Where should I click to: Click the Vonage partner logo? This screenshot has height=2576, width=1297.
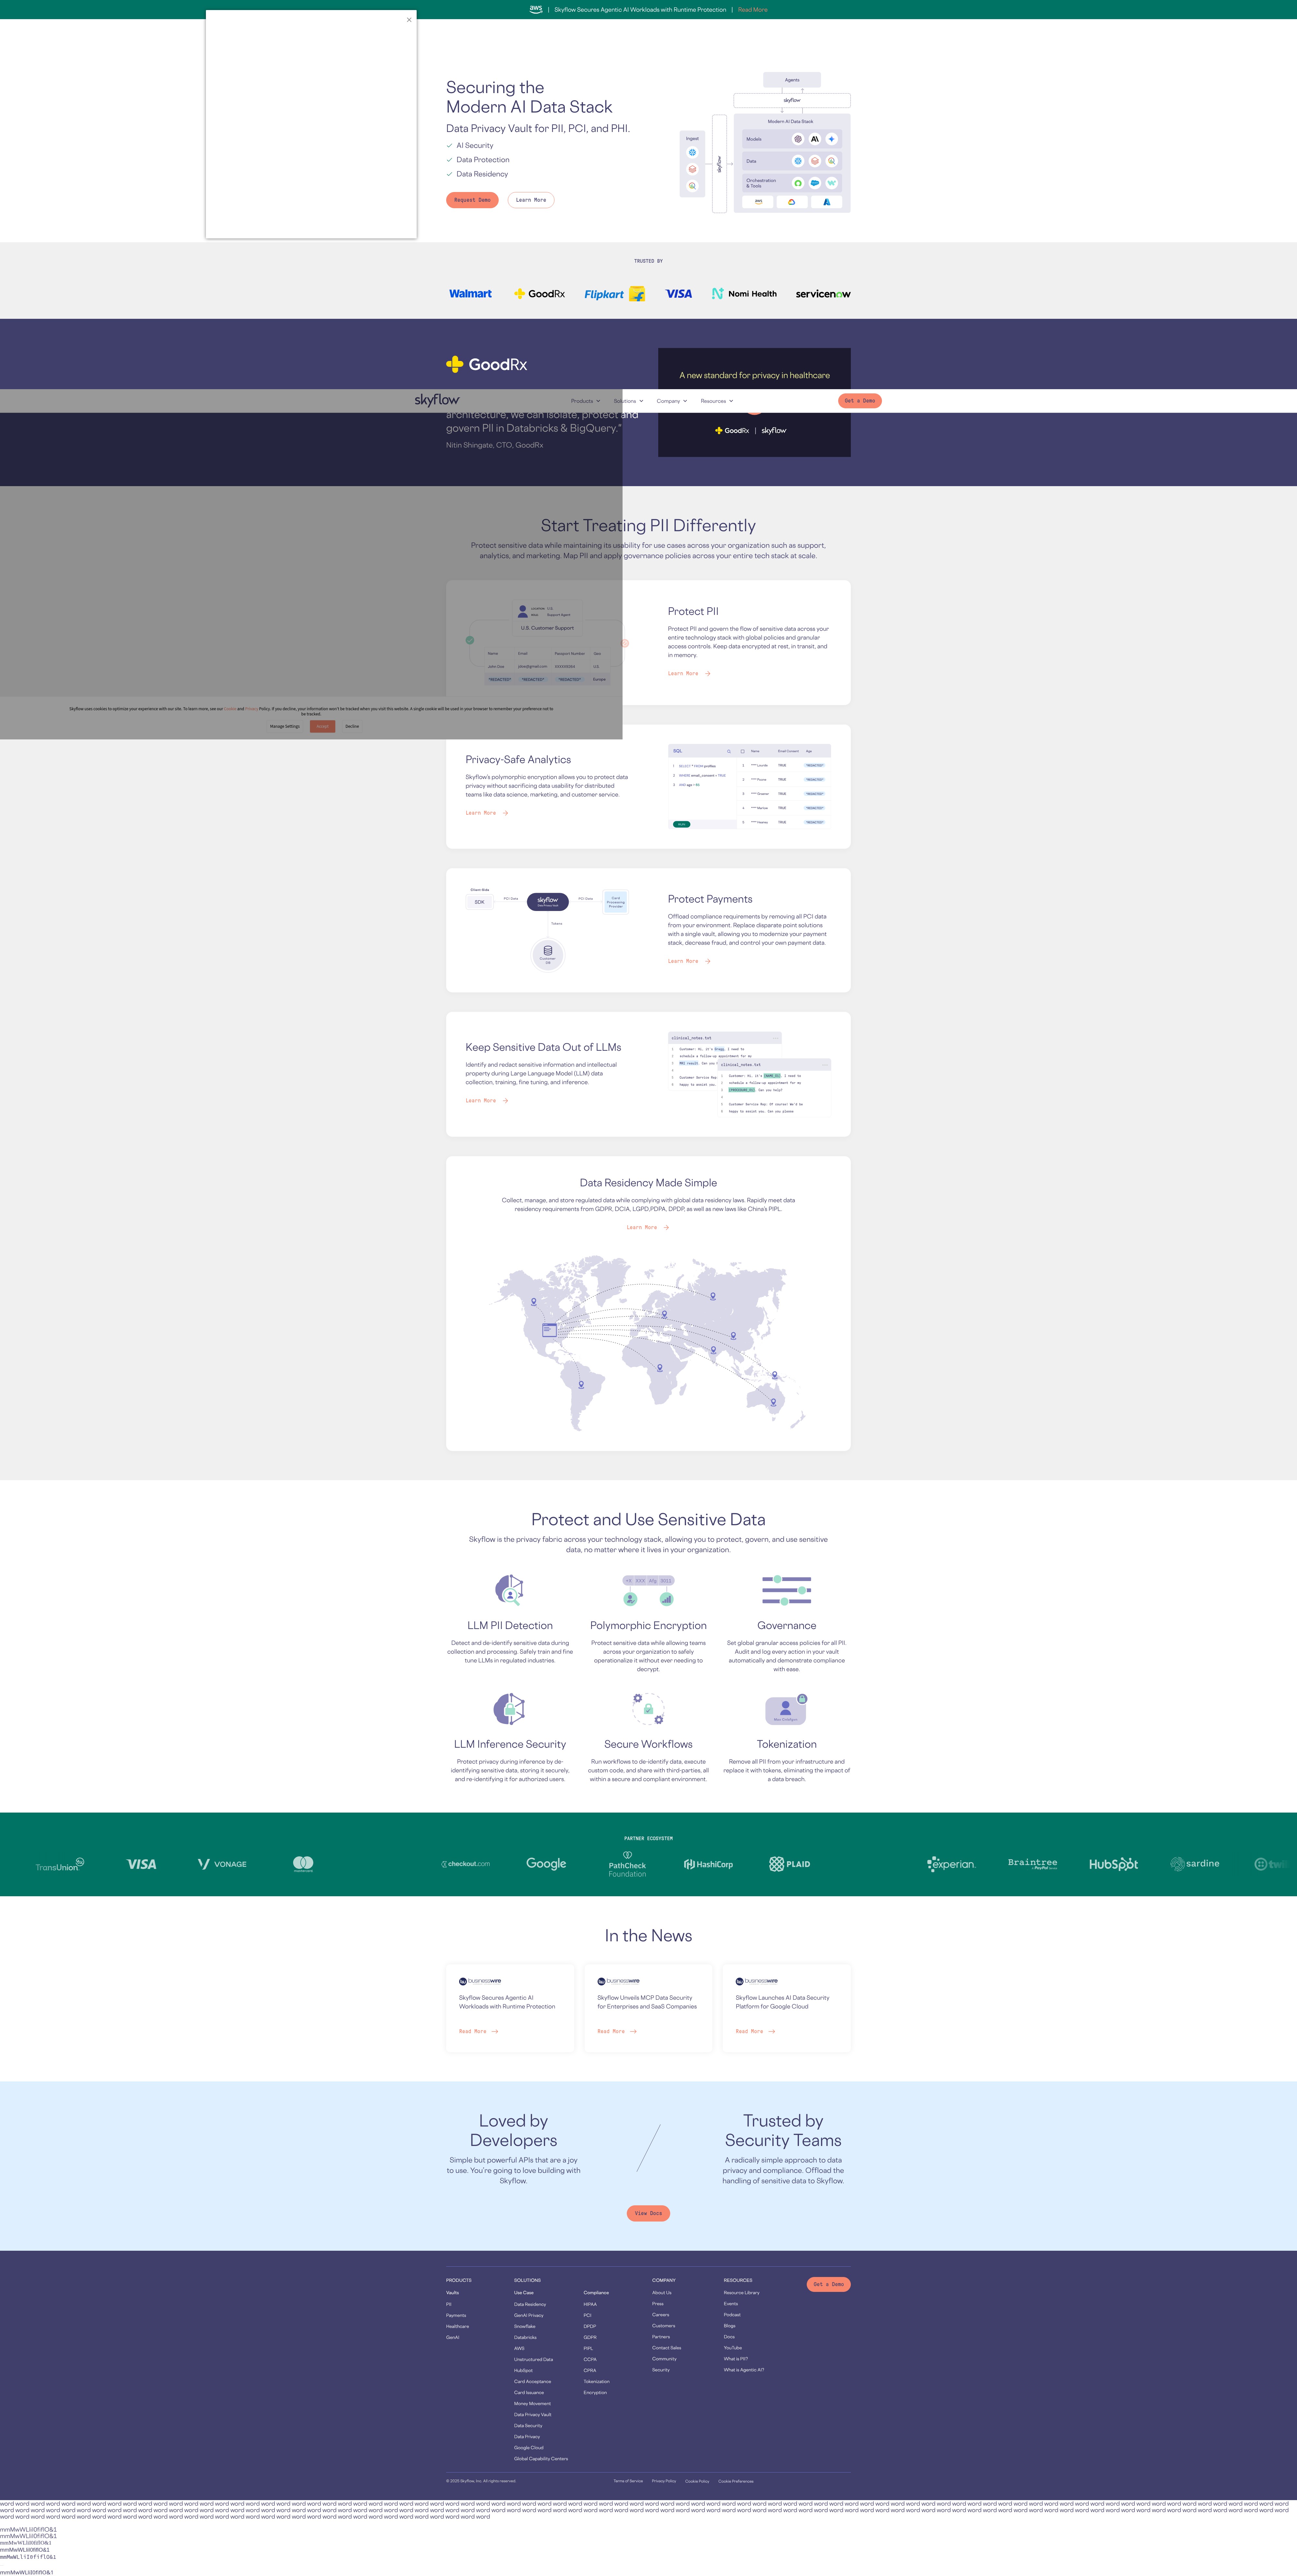[222, 1864]
